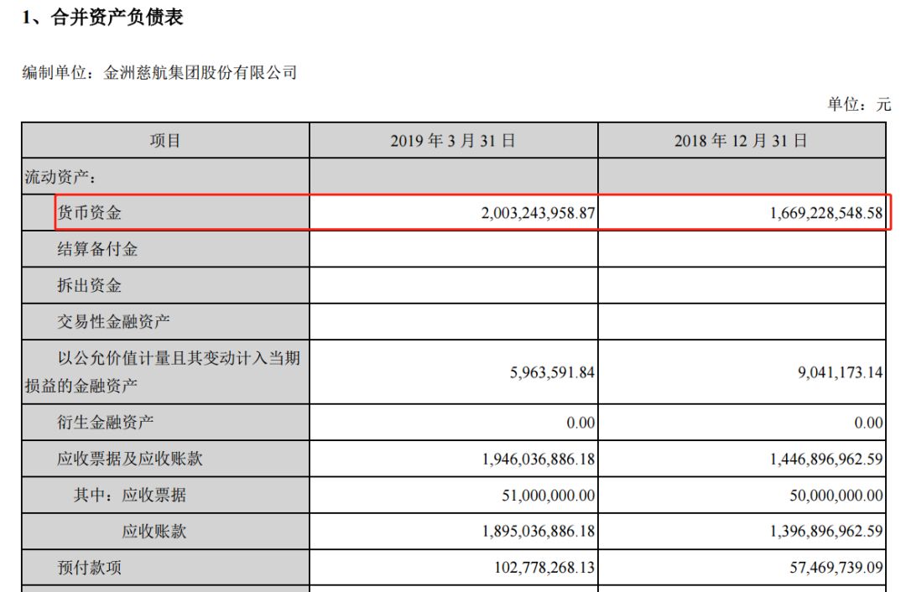906x592 pixels.
Task: Click the value 51,000,000.00
Action: click(548, 496)
